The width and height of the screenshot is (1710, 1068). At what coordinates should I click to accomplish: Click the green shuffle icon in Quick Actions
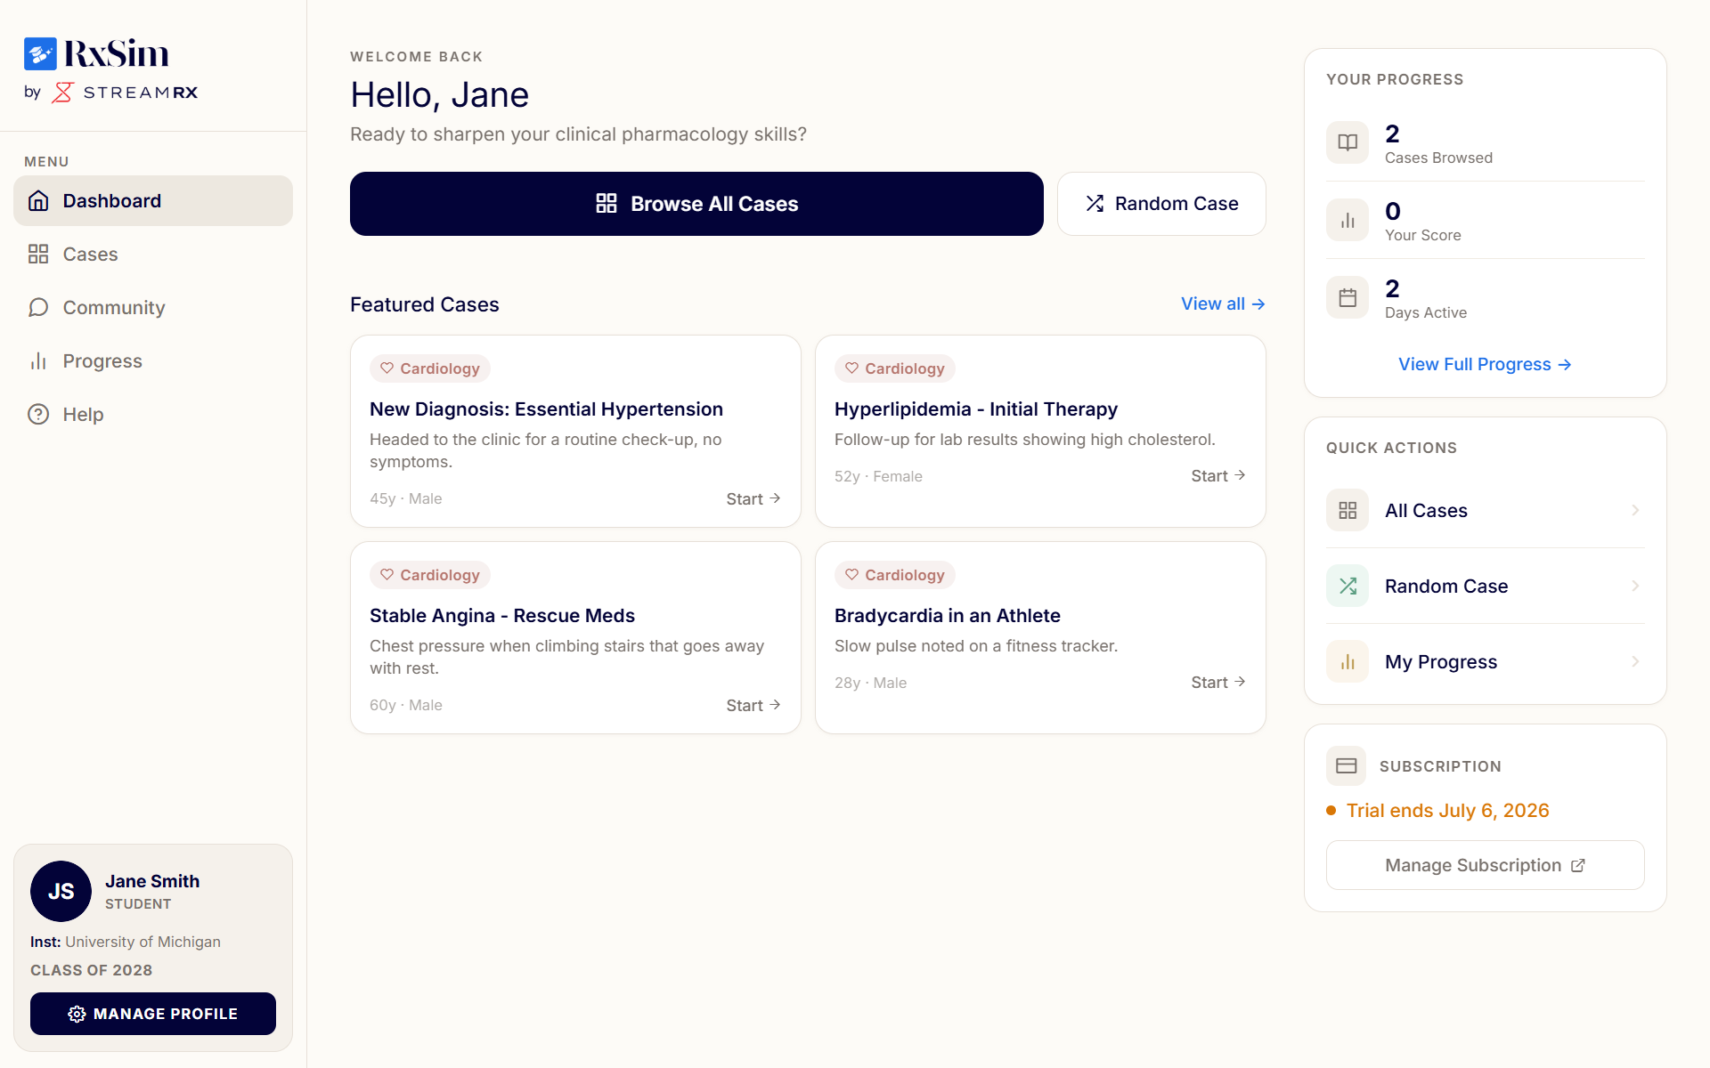click(1348, 586)
